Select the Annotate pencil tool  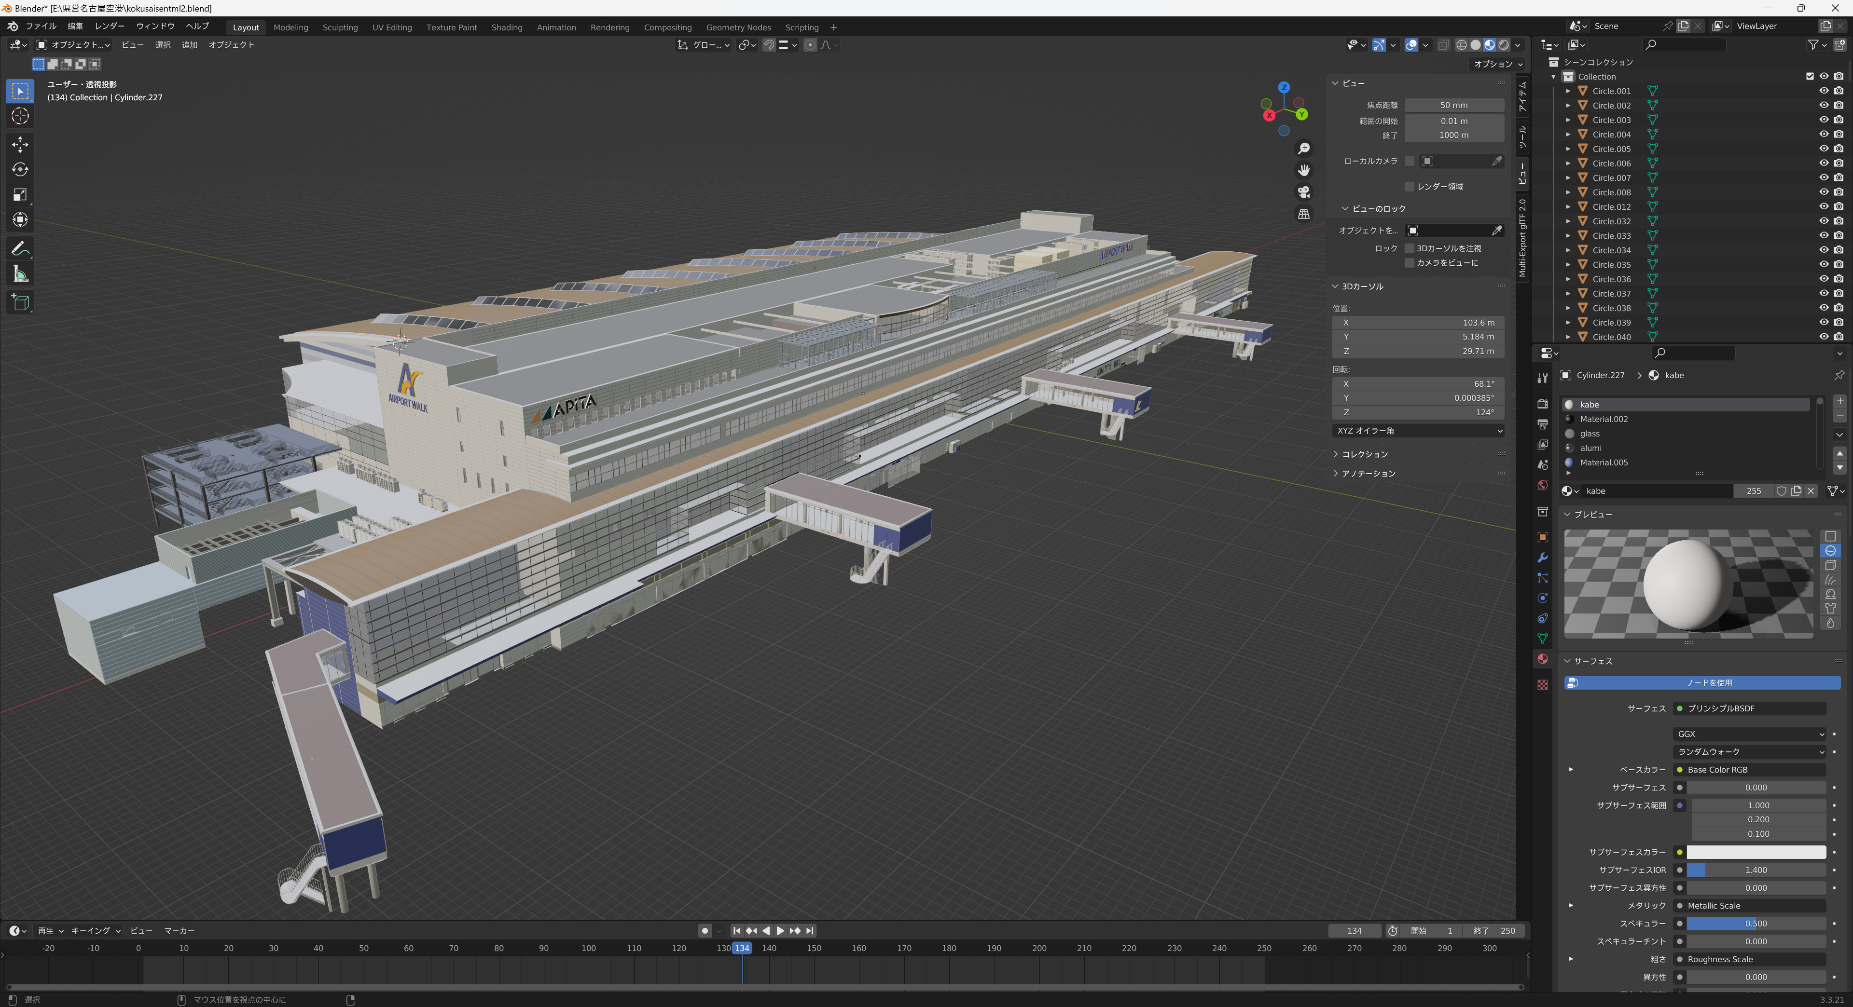[20, 249]
